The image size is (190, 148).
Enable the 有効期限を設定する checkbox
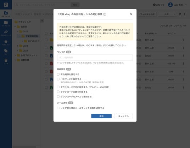click(x=58, y=74)
